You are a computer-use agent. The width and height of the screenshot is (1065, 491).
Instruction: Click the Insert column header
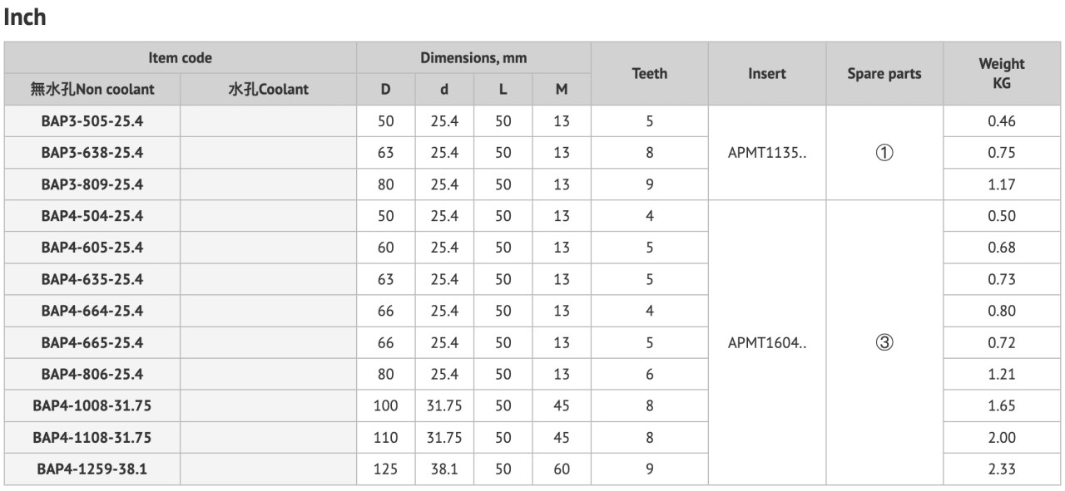coord(767,73)
